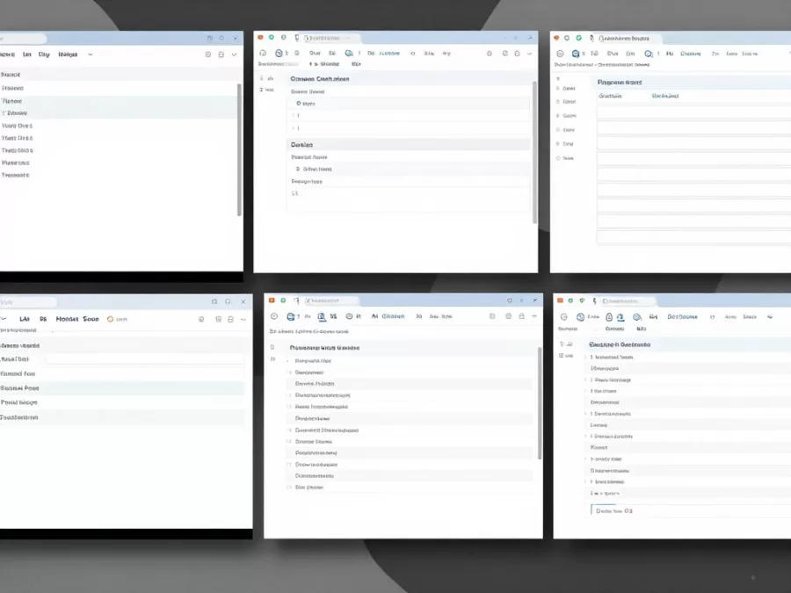Viewport: 791px width, 593px height.
Task: Click the vertical scrollbar in the top-left window
Action: (x=239, y=149)
